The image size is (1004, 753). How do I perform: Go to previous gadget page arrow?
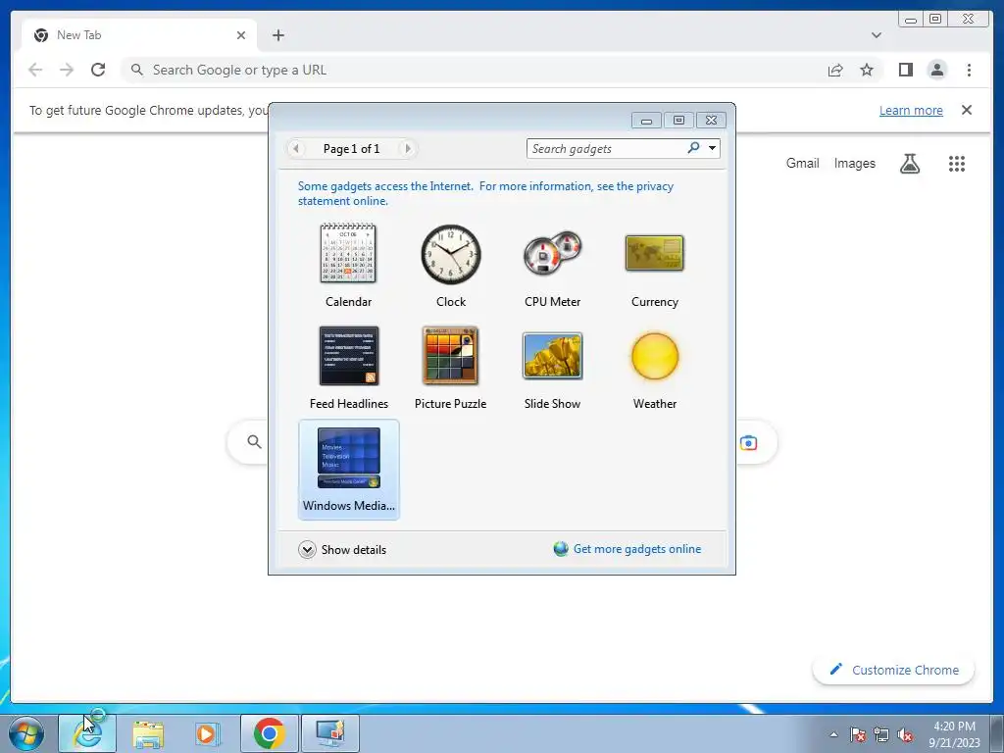(x=296, y=149)
